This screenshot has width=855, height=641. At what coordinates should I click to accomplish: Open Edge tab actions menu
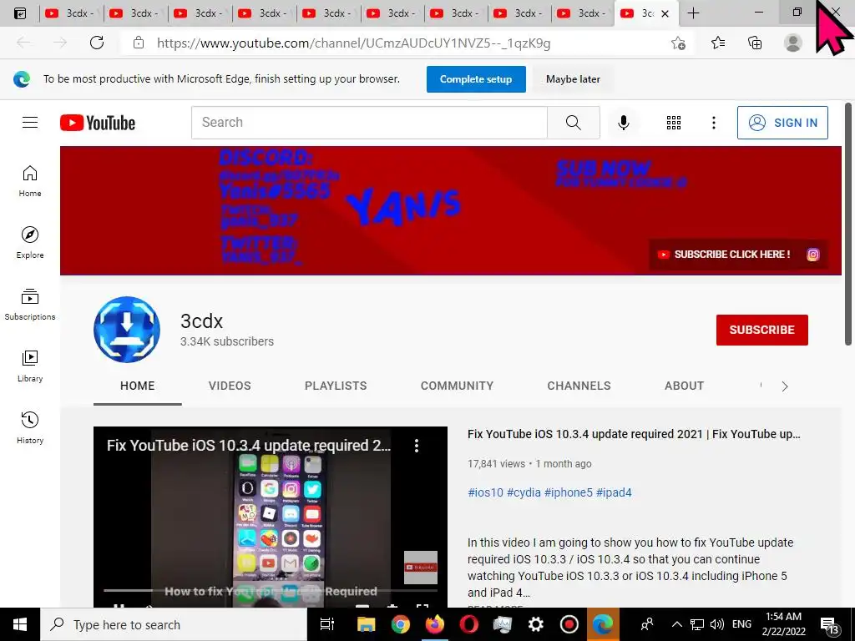coord(20,13)
